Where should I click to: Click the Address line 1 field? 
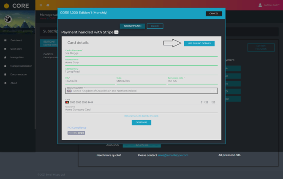tap(141, 62)
